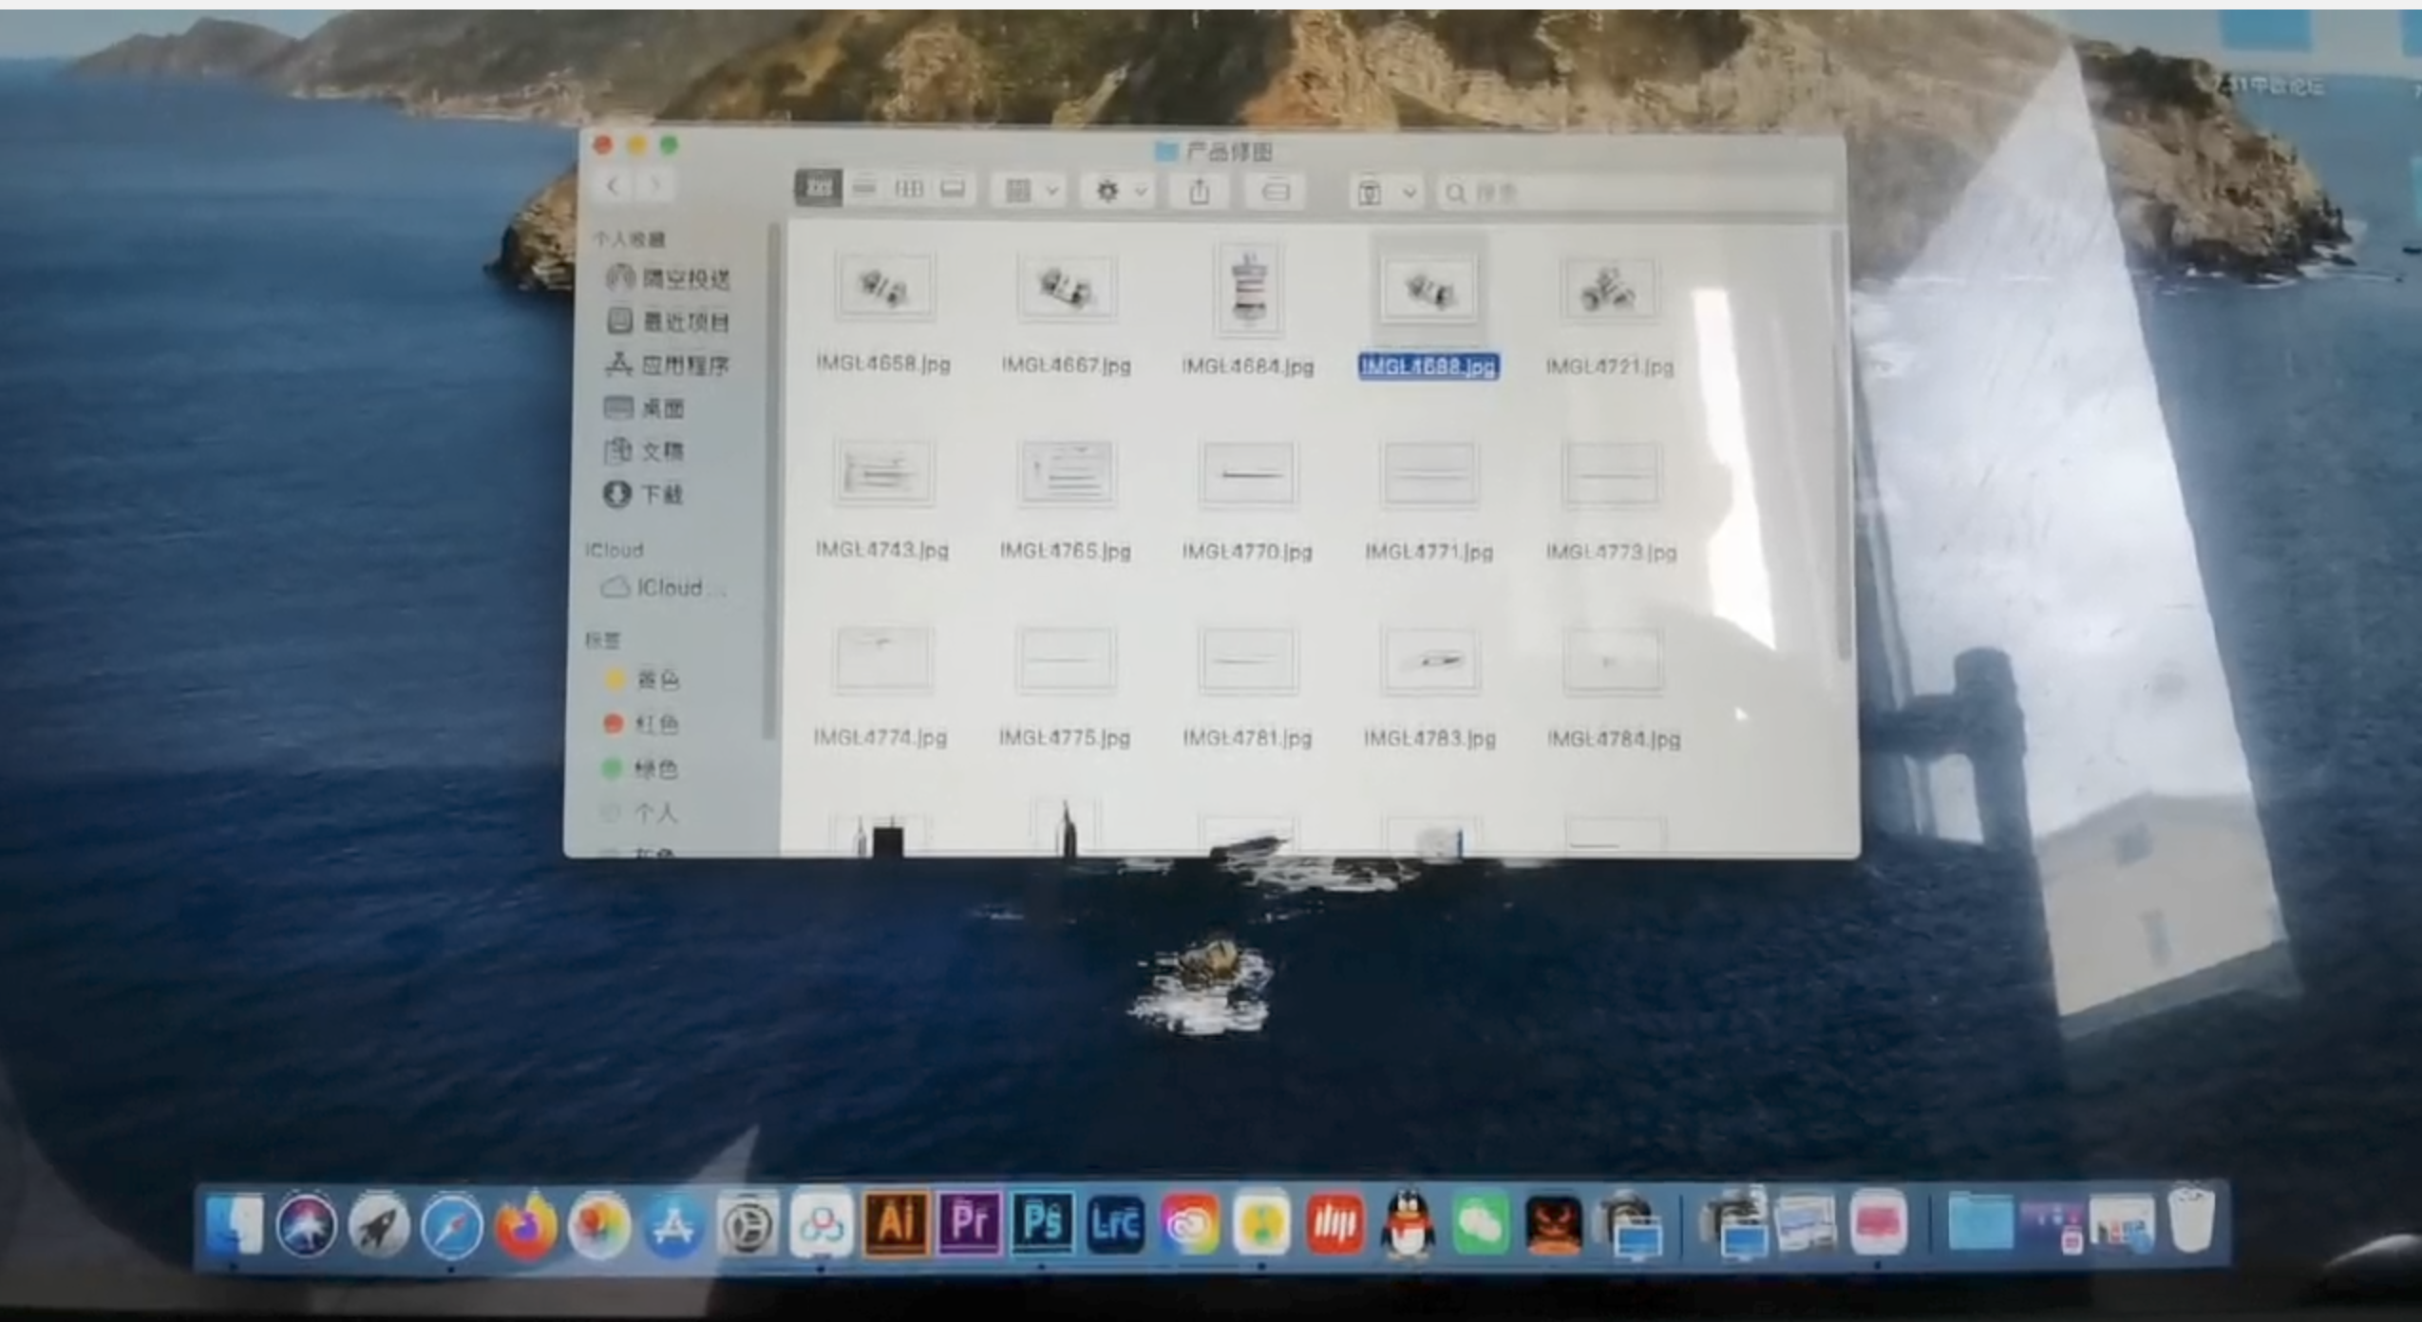
Task: Open the rightmost toolbar dropdown before search
Action: coord(1386,193)
